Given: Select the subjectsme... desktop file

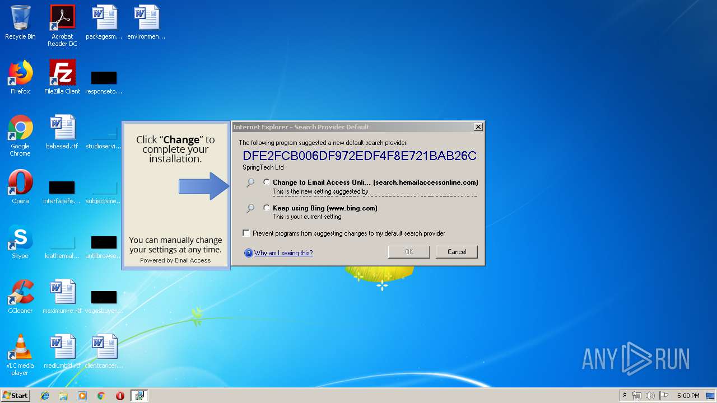Looking at the screenshot, I should point(104,193).
